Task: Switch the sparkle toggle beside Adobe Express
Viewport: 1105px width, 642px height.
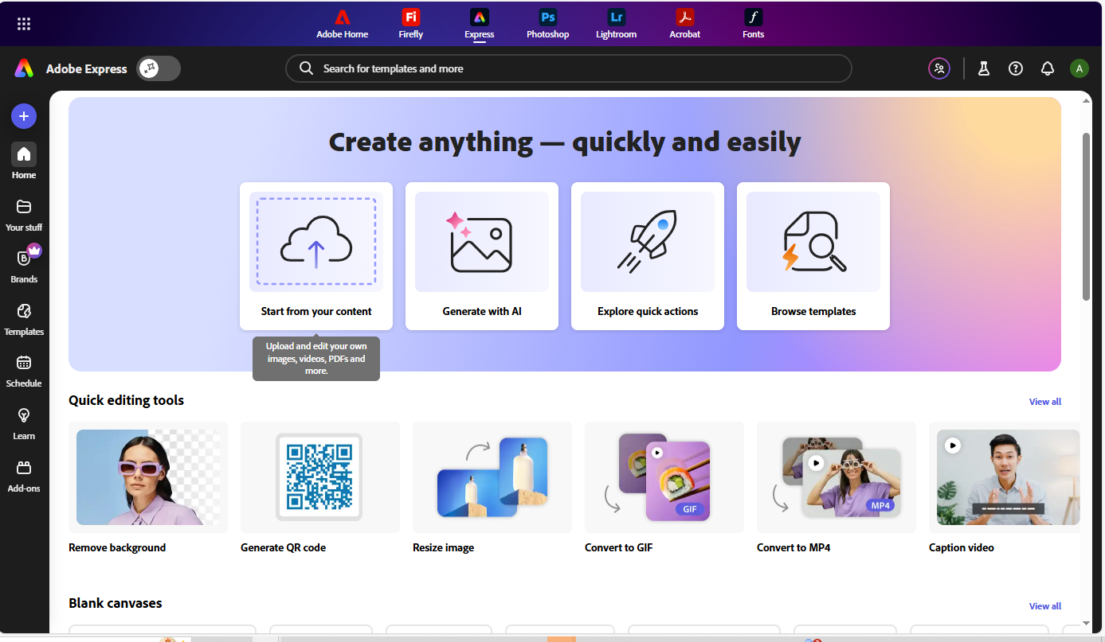Action: tap(158, 68)
